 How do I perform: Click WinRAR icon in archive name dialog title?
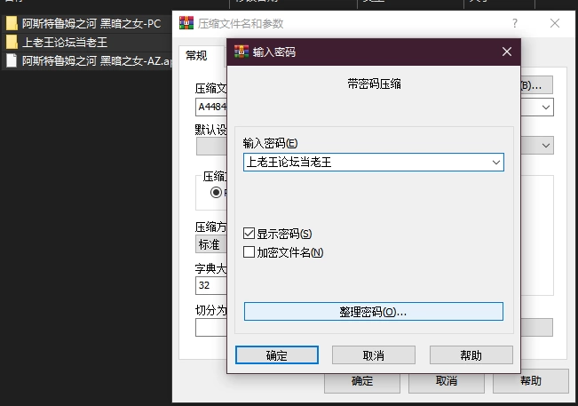point(186,23)
